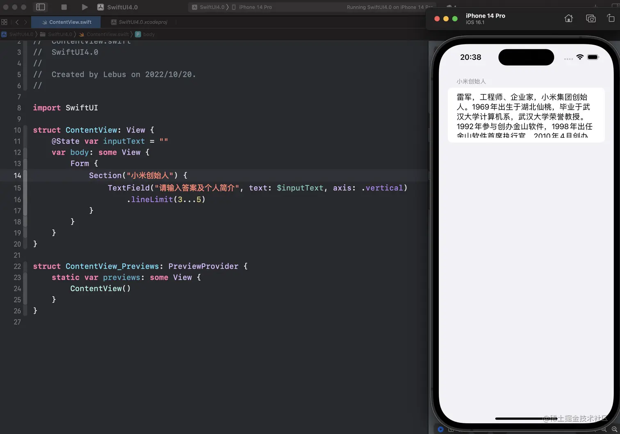This screenshot has width=620, height=434.
Task: Tap the 小米创始人 section header
Action: 471,81
